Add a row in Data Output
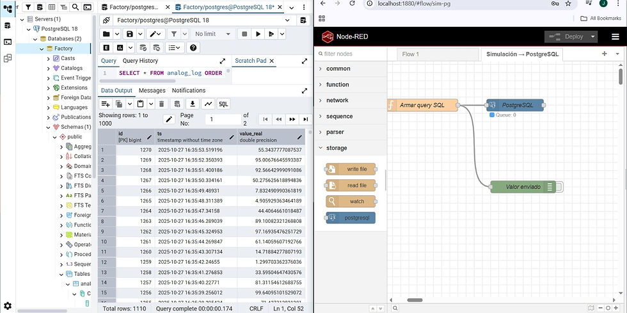 click(x=106, y=104)
